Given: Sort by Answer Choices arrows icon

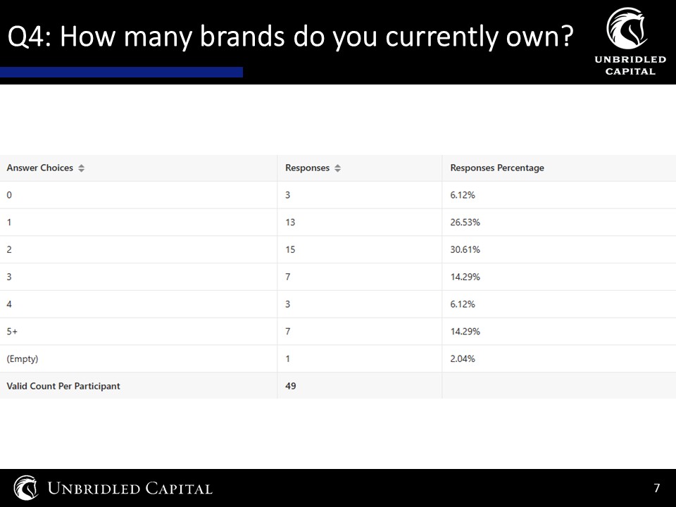Looking at the screenshot, I should [81, 168].
